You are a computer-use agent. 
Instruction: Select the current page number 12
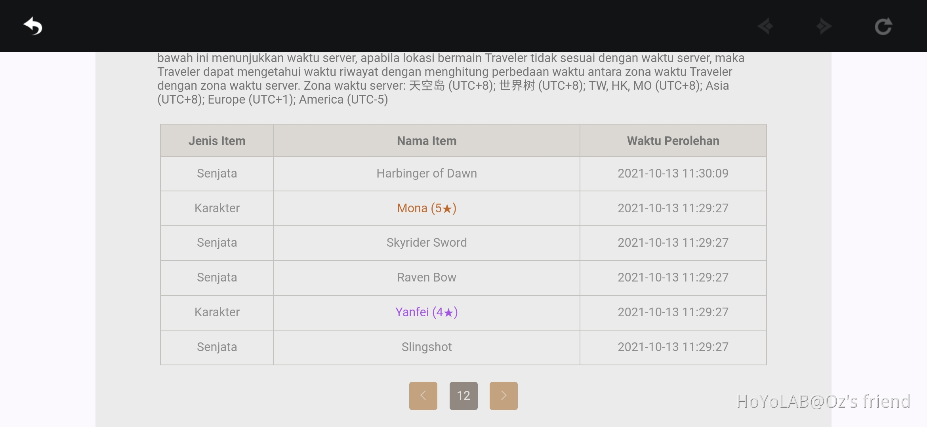(x=463, y=395)
